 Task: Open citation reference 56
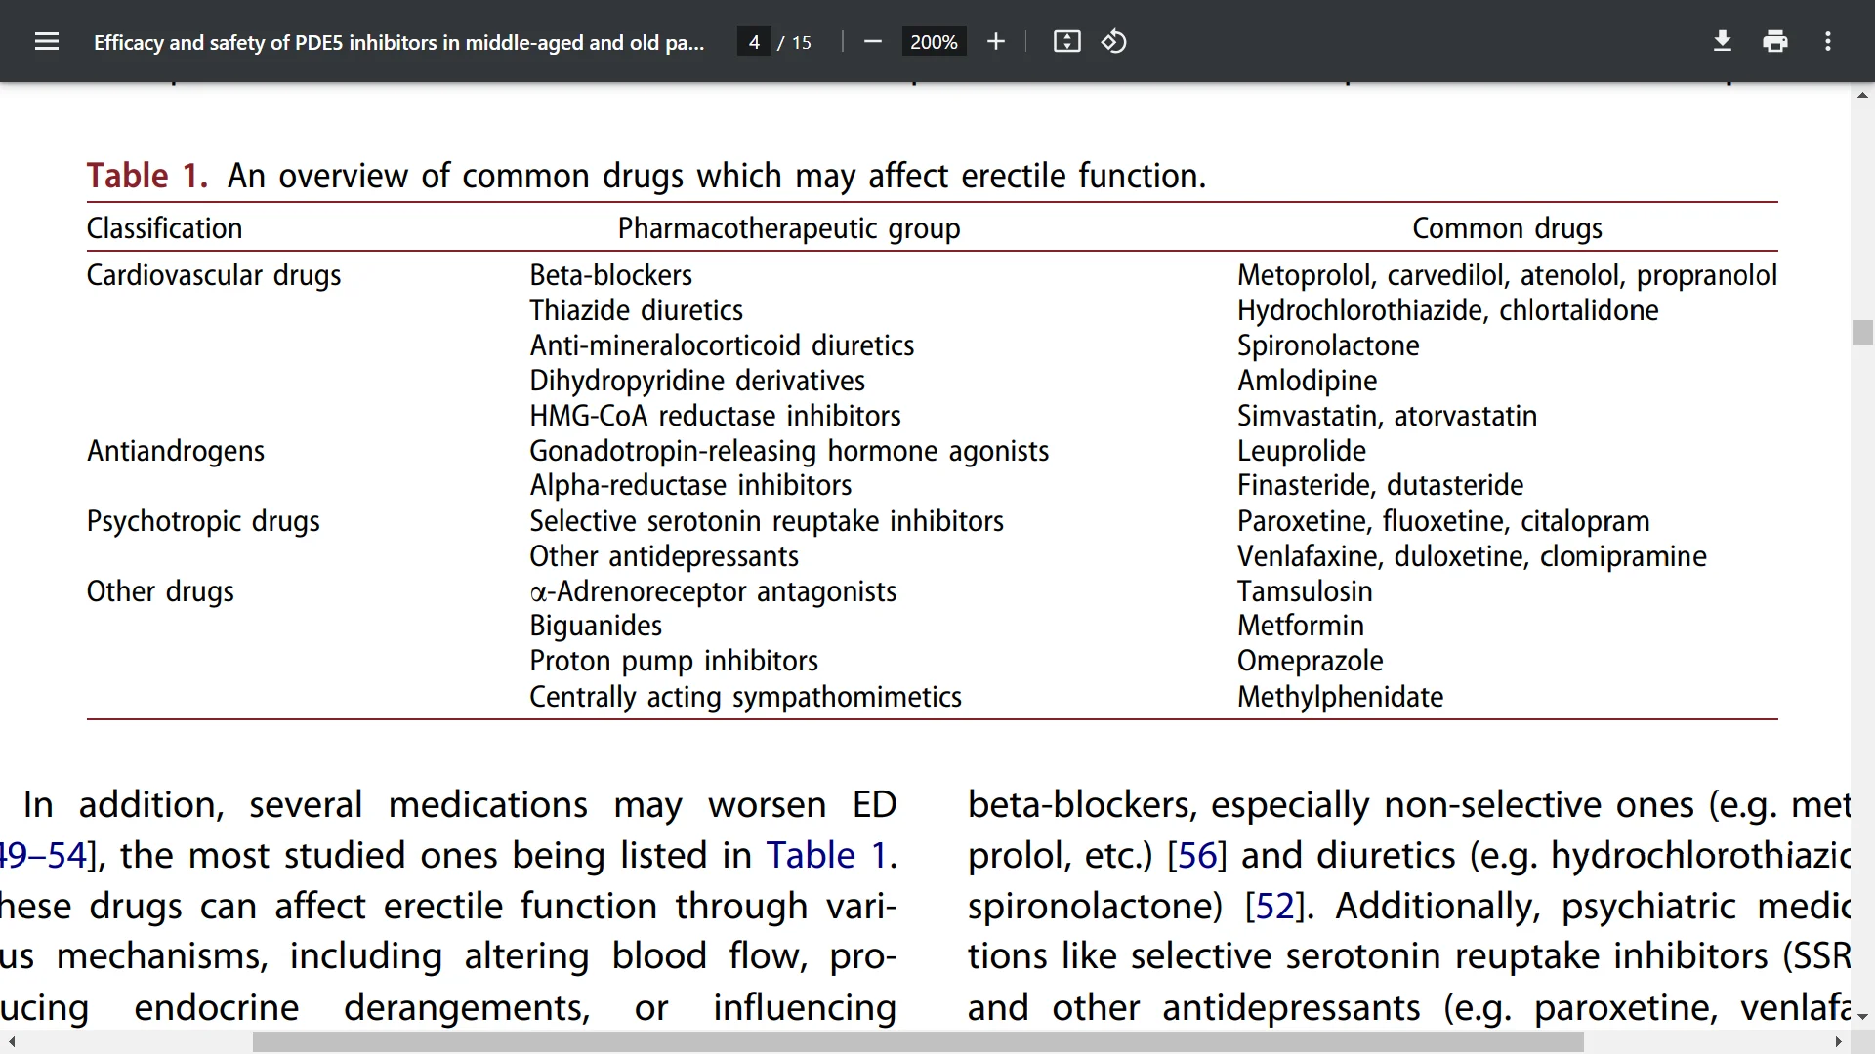pyautogui.click(x=1197, y=855)
